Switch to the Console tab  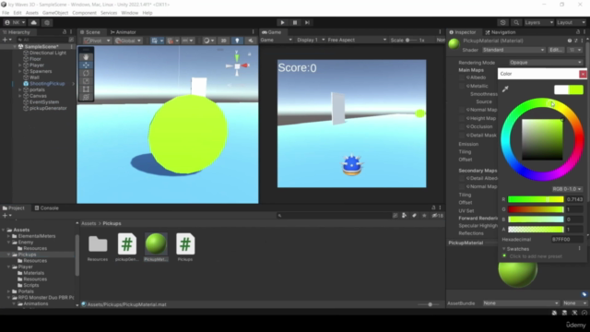[46, 208]
